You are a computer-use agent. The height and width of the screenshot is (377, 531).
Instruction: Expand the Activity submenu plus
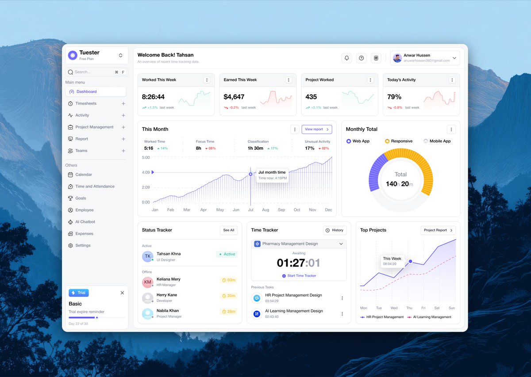pyautogui.click(x=123, y=115)
